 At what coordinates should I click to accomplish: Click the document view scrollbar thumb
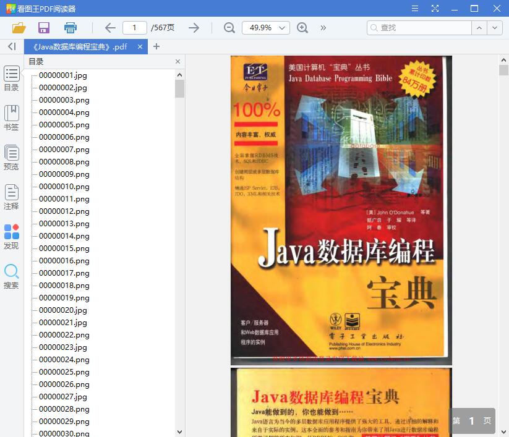click(x=503, y=70)
